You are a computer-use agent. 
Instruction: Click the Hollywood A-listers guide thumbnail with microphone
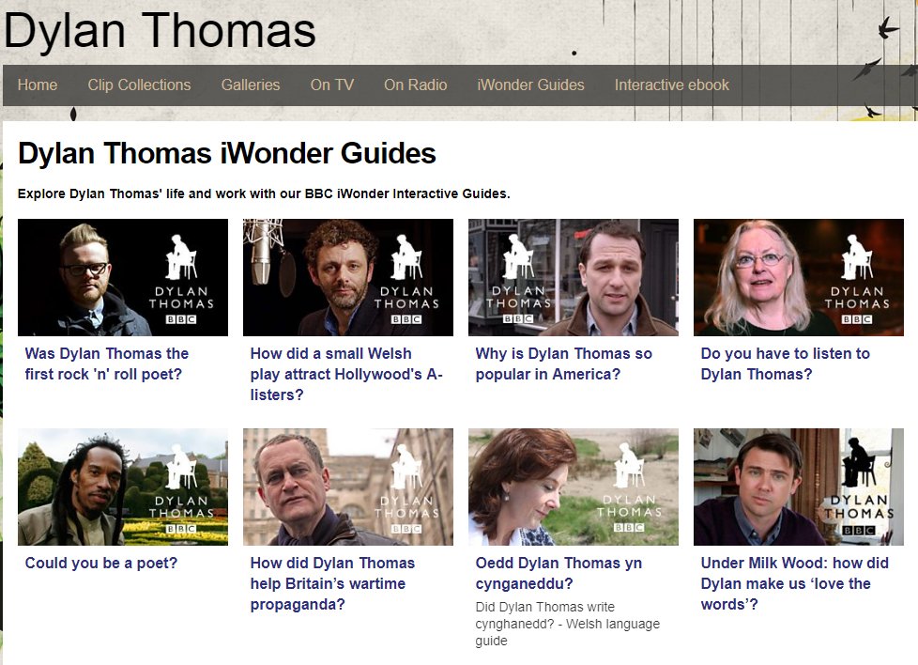pos(348,278)
